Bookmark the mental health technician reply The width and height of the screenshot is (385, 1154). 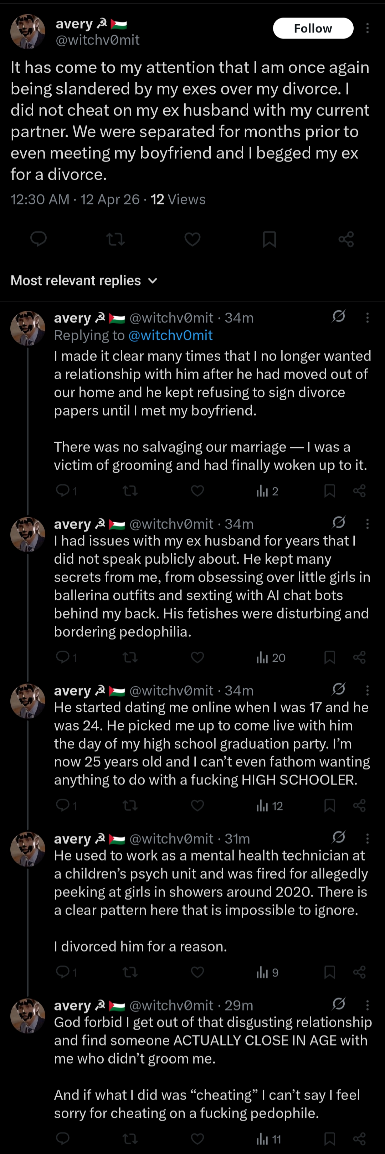tap(329, 972)
